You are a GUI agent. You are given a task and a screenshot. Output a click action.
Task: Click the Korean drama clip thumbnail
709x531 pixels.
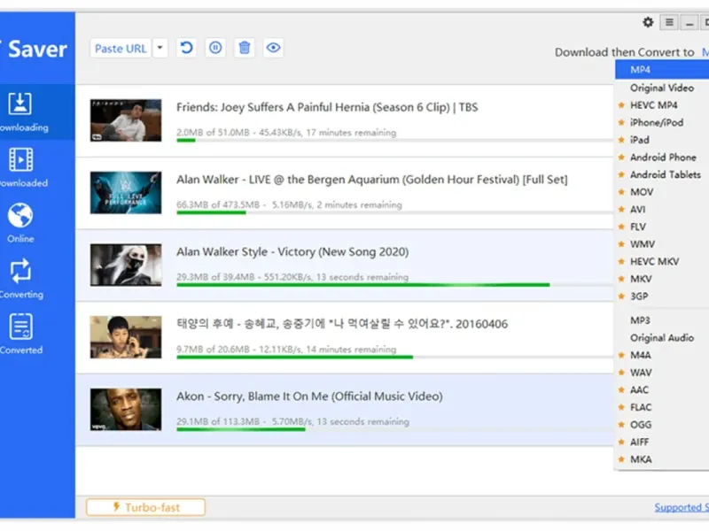(126, 337)
